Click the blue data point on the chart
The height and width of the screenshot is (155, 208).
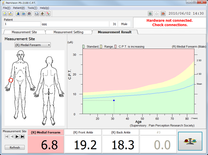click(x=114, y=100)
